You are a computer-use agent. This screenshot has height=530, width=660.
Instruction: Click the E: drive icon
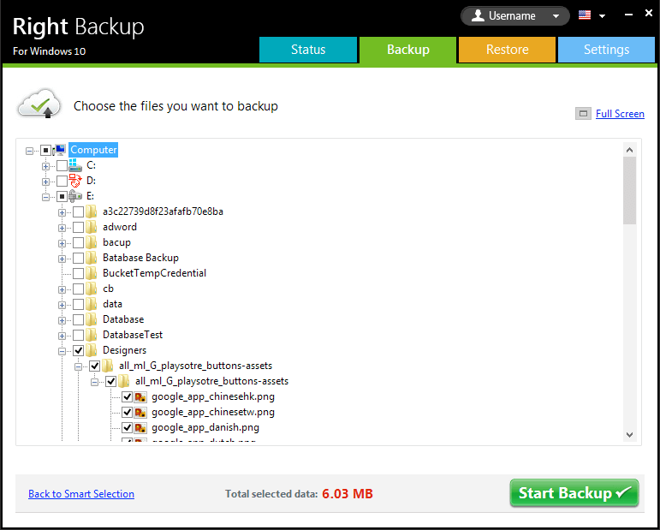point(75,196)
